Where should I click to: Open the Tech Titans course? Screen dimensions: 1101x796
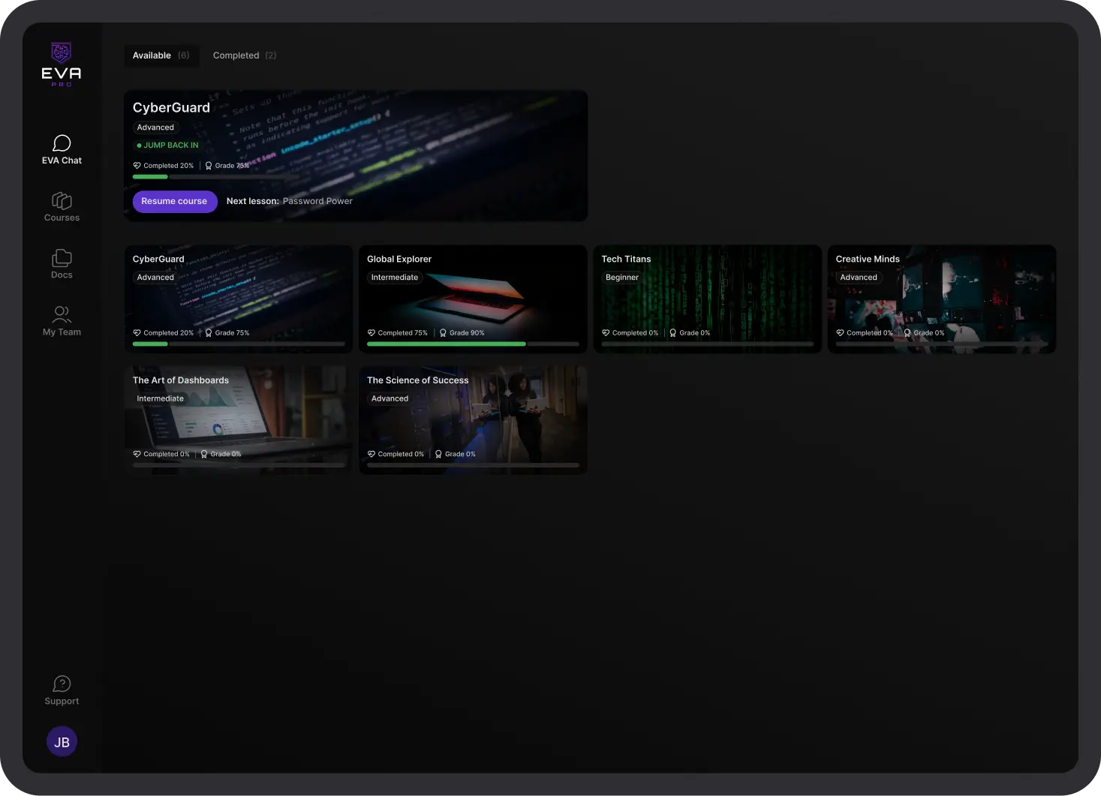point(707,299)
